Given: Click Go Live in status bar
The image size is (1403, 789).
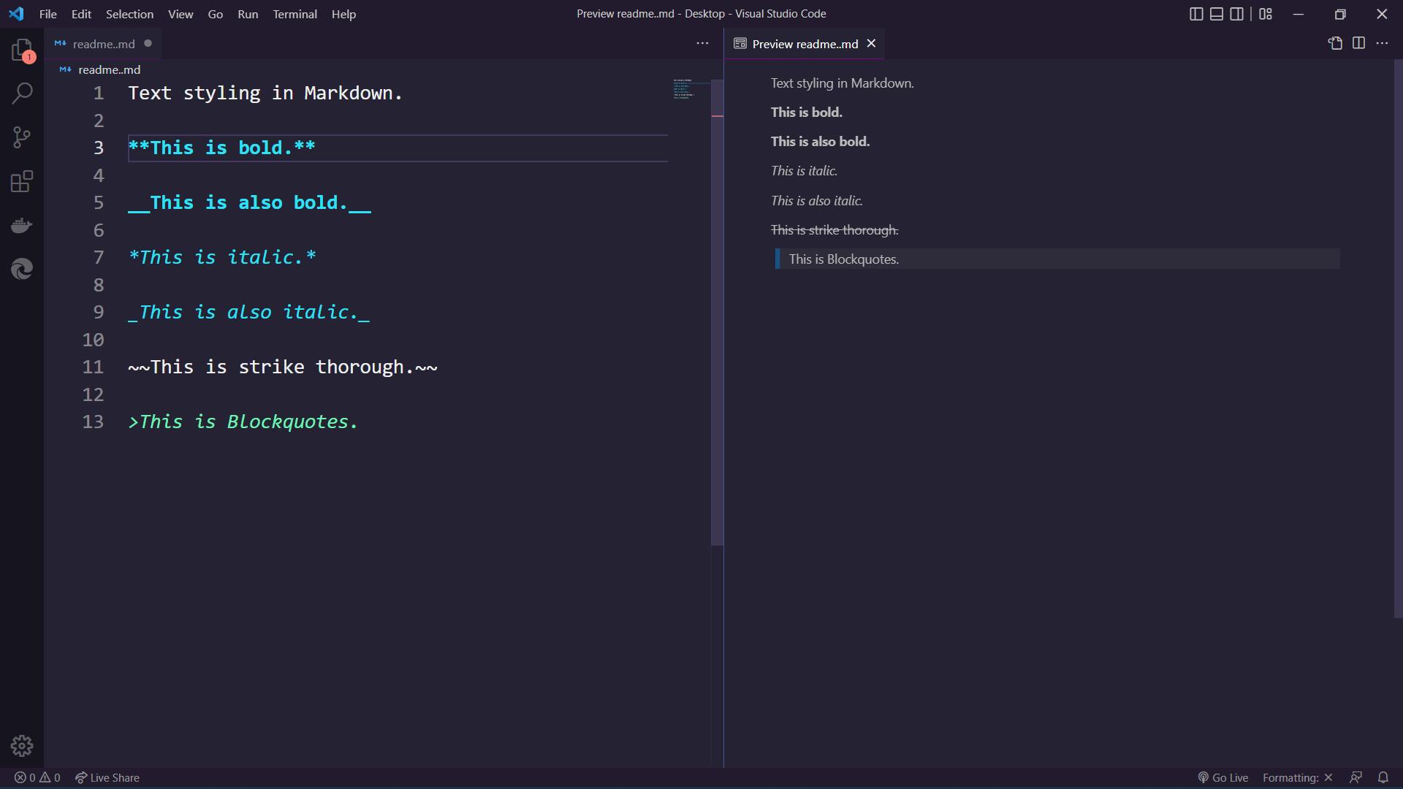Looking at the screenshot, I should point(1223,777).
